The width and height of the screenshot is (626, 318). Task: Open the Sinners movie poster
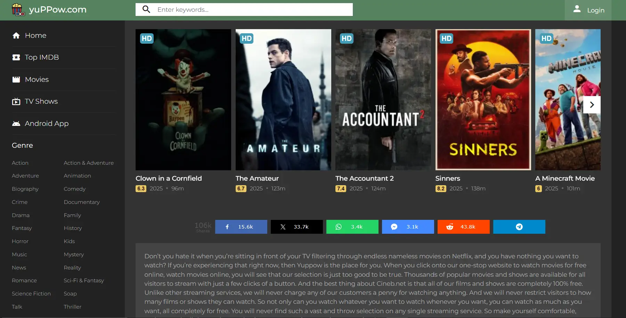click(483, 100)
